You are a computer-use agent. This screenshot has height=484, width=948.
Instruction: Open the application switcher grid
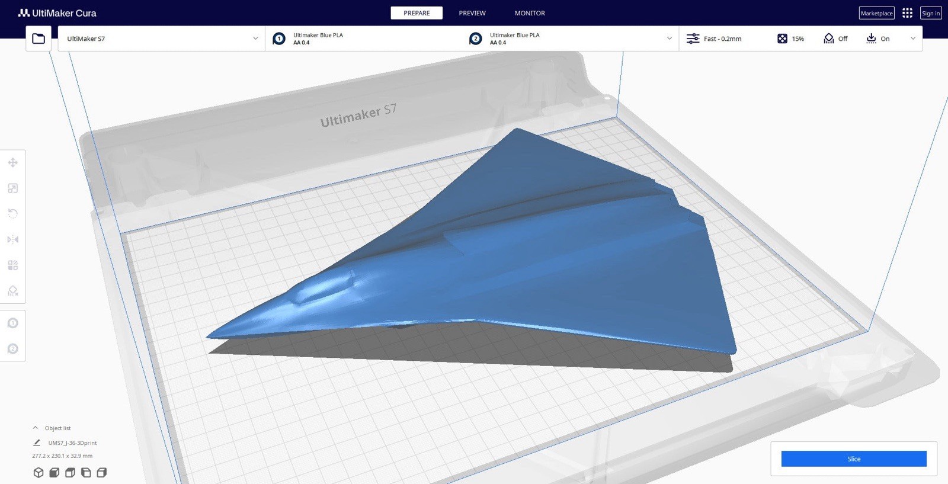pyautogui.click(x=907, y=13)
